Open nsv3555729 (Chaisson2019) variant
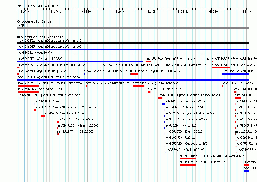Viewport: 257px width, 182px height. pyautogui.click(x=186, y=144)
